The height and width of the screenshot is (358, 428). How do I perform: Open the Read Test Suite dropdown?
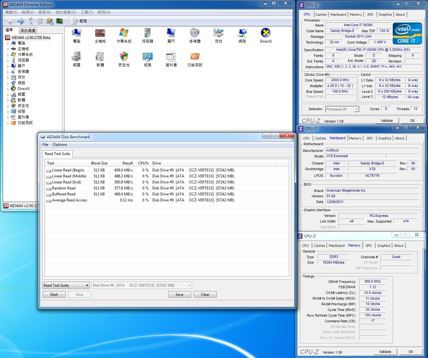tap(66, 285)
